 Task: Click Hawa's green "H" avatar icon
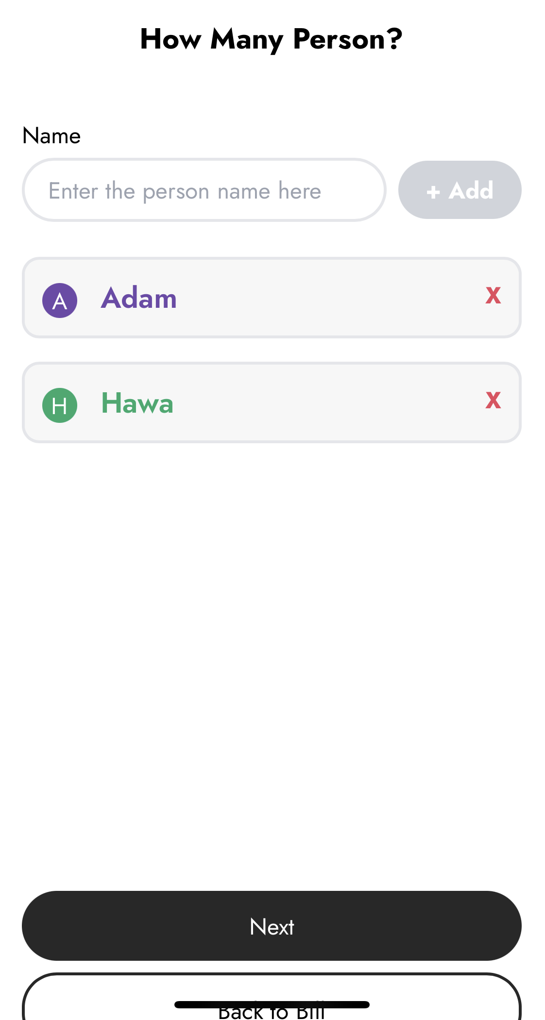pos(60,405)
